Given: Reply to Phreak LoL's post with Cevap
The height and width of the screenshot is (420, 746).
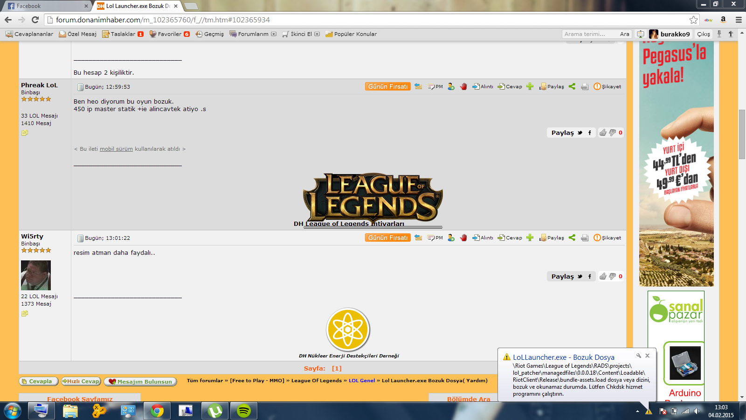Looking at the screenshot, I should (510, 87).
